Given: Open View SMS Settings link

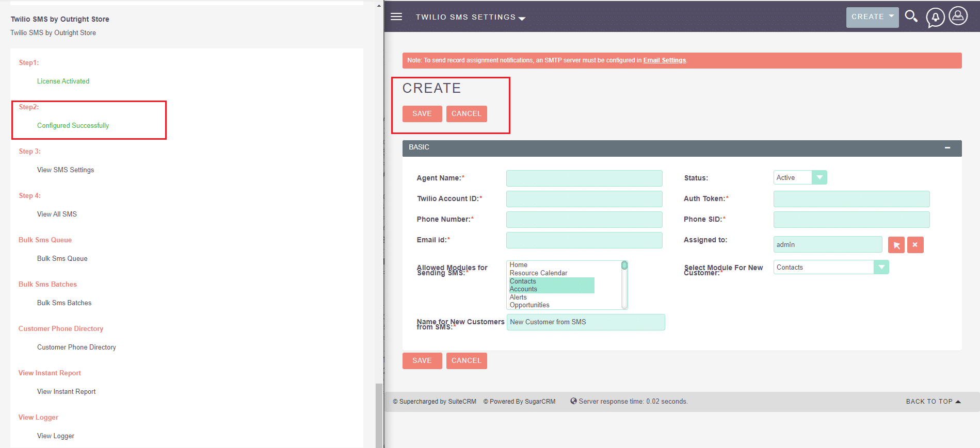Looking at the screenshot, I should (66, 170).
